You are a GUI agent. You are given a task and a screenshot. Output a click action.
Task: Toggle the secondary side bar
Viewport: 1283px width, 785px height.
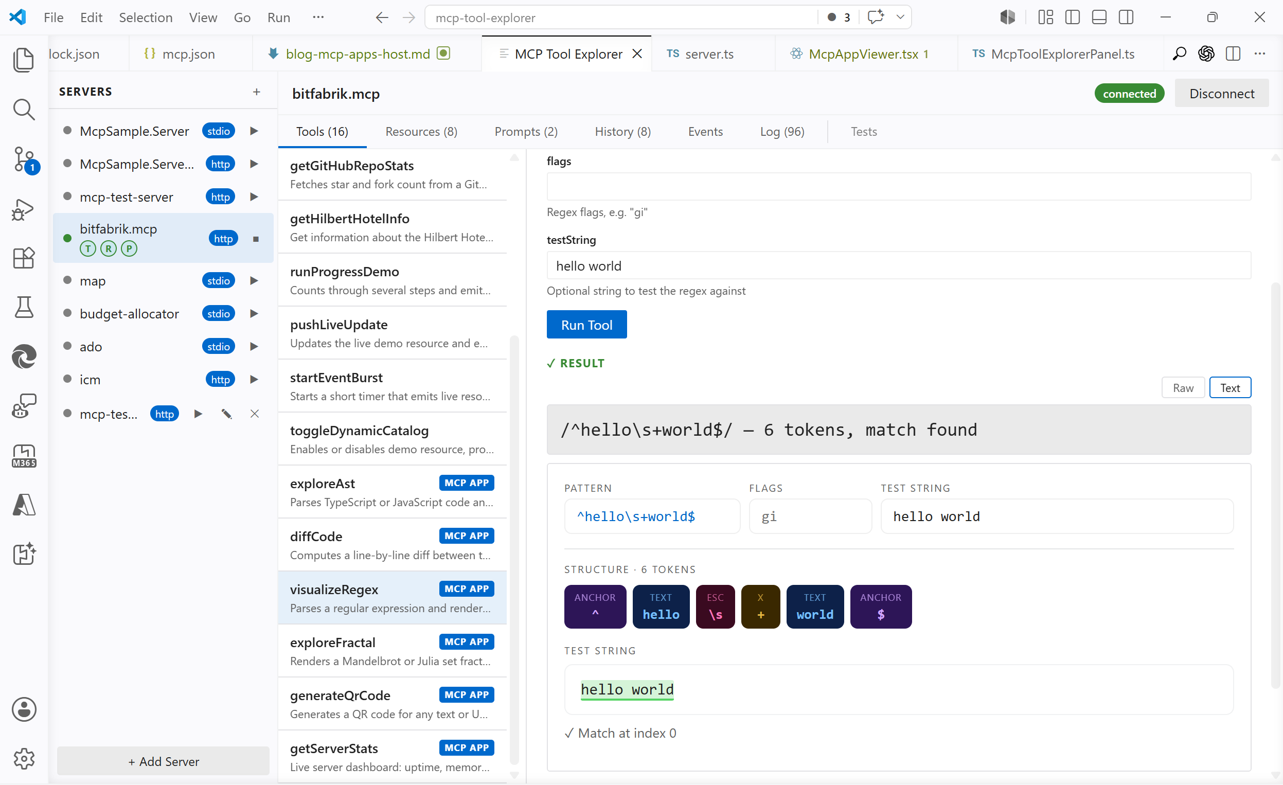1126,17
